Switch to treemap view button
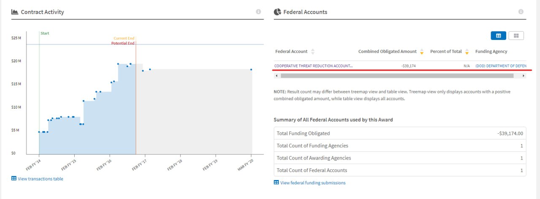The width and height of the screenshot is (540, 199). click(516, 36)
